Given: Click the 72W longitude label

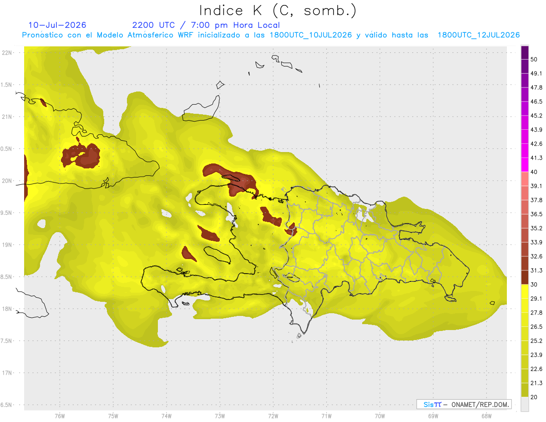Looking at the screenshot, I should coord(273,416).
